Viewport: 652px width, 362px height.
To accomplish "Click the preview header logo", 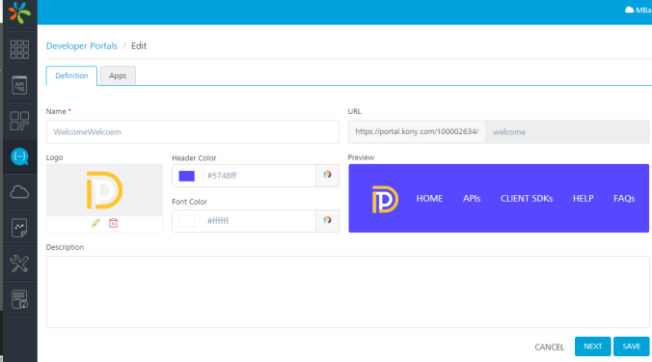I will [x=385, y=199].
